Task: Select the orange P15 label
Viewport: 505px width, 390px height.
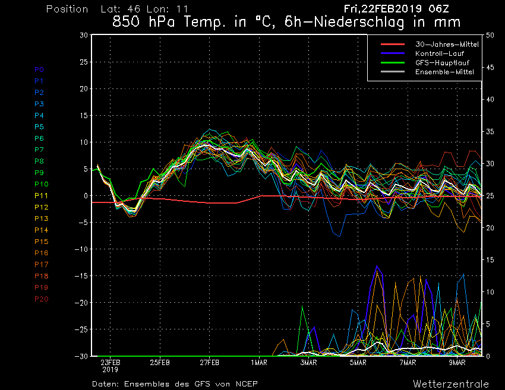Action: (x=41, y=242)
